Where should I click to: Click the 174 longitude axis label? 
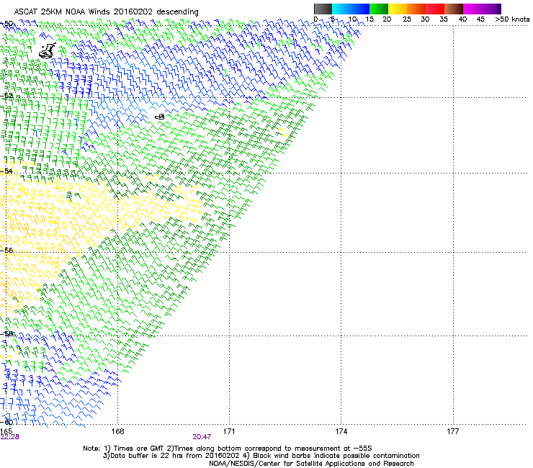click(341, 431)
